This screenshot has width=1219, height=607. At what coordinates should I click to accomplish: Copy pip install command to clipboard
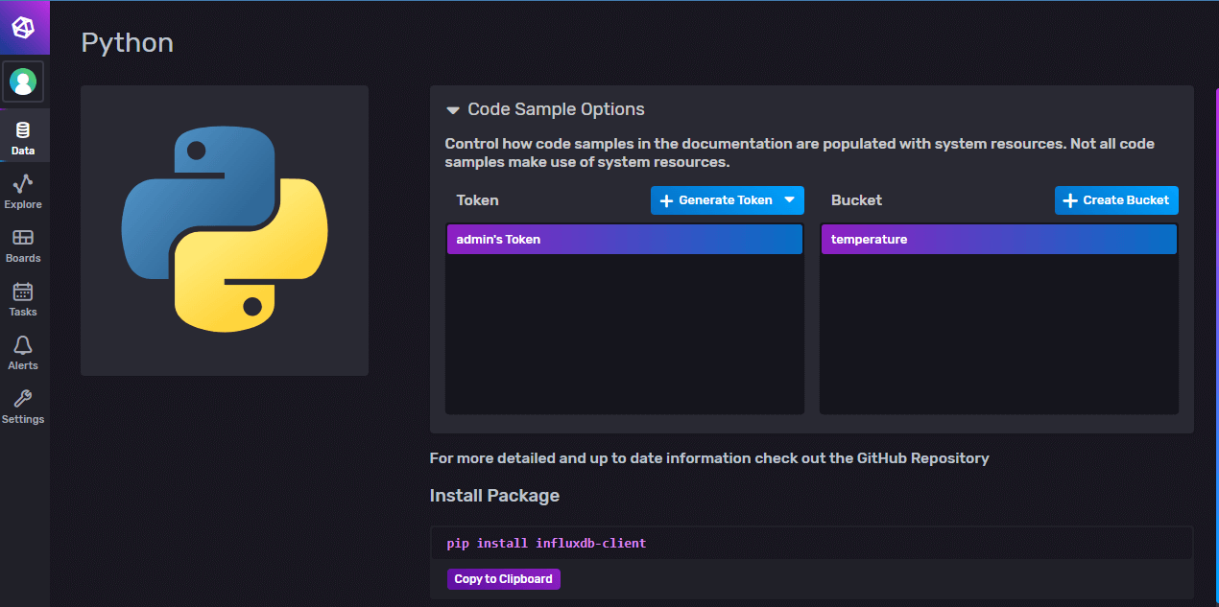[503, 579]
